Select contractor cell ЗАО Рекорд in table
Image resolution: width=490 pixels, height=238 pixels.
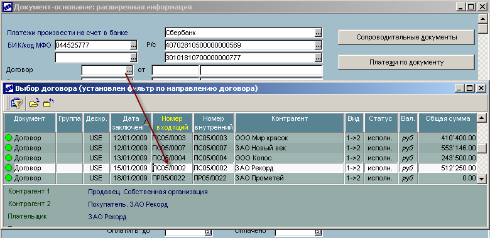click(x=290, y=168)
